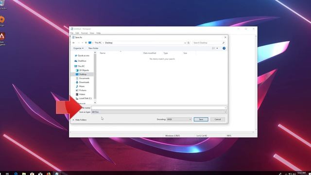The height and width of the screenshot is (175, 311).
Task: Open view options dropdown arrow
Action: pos(217,48)
